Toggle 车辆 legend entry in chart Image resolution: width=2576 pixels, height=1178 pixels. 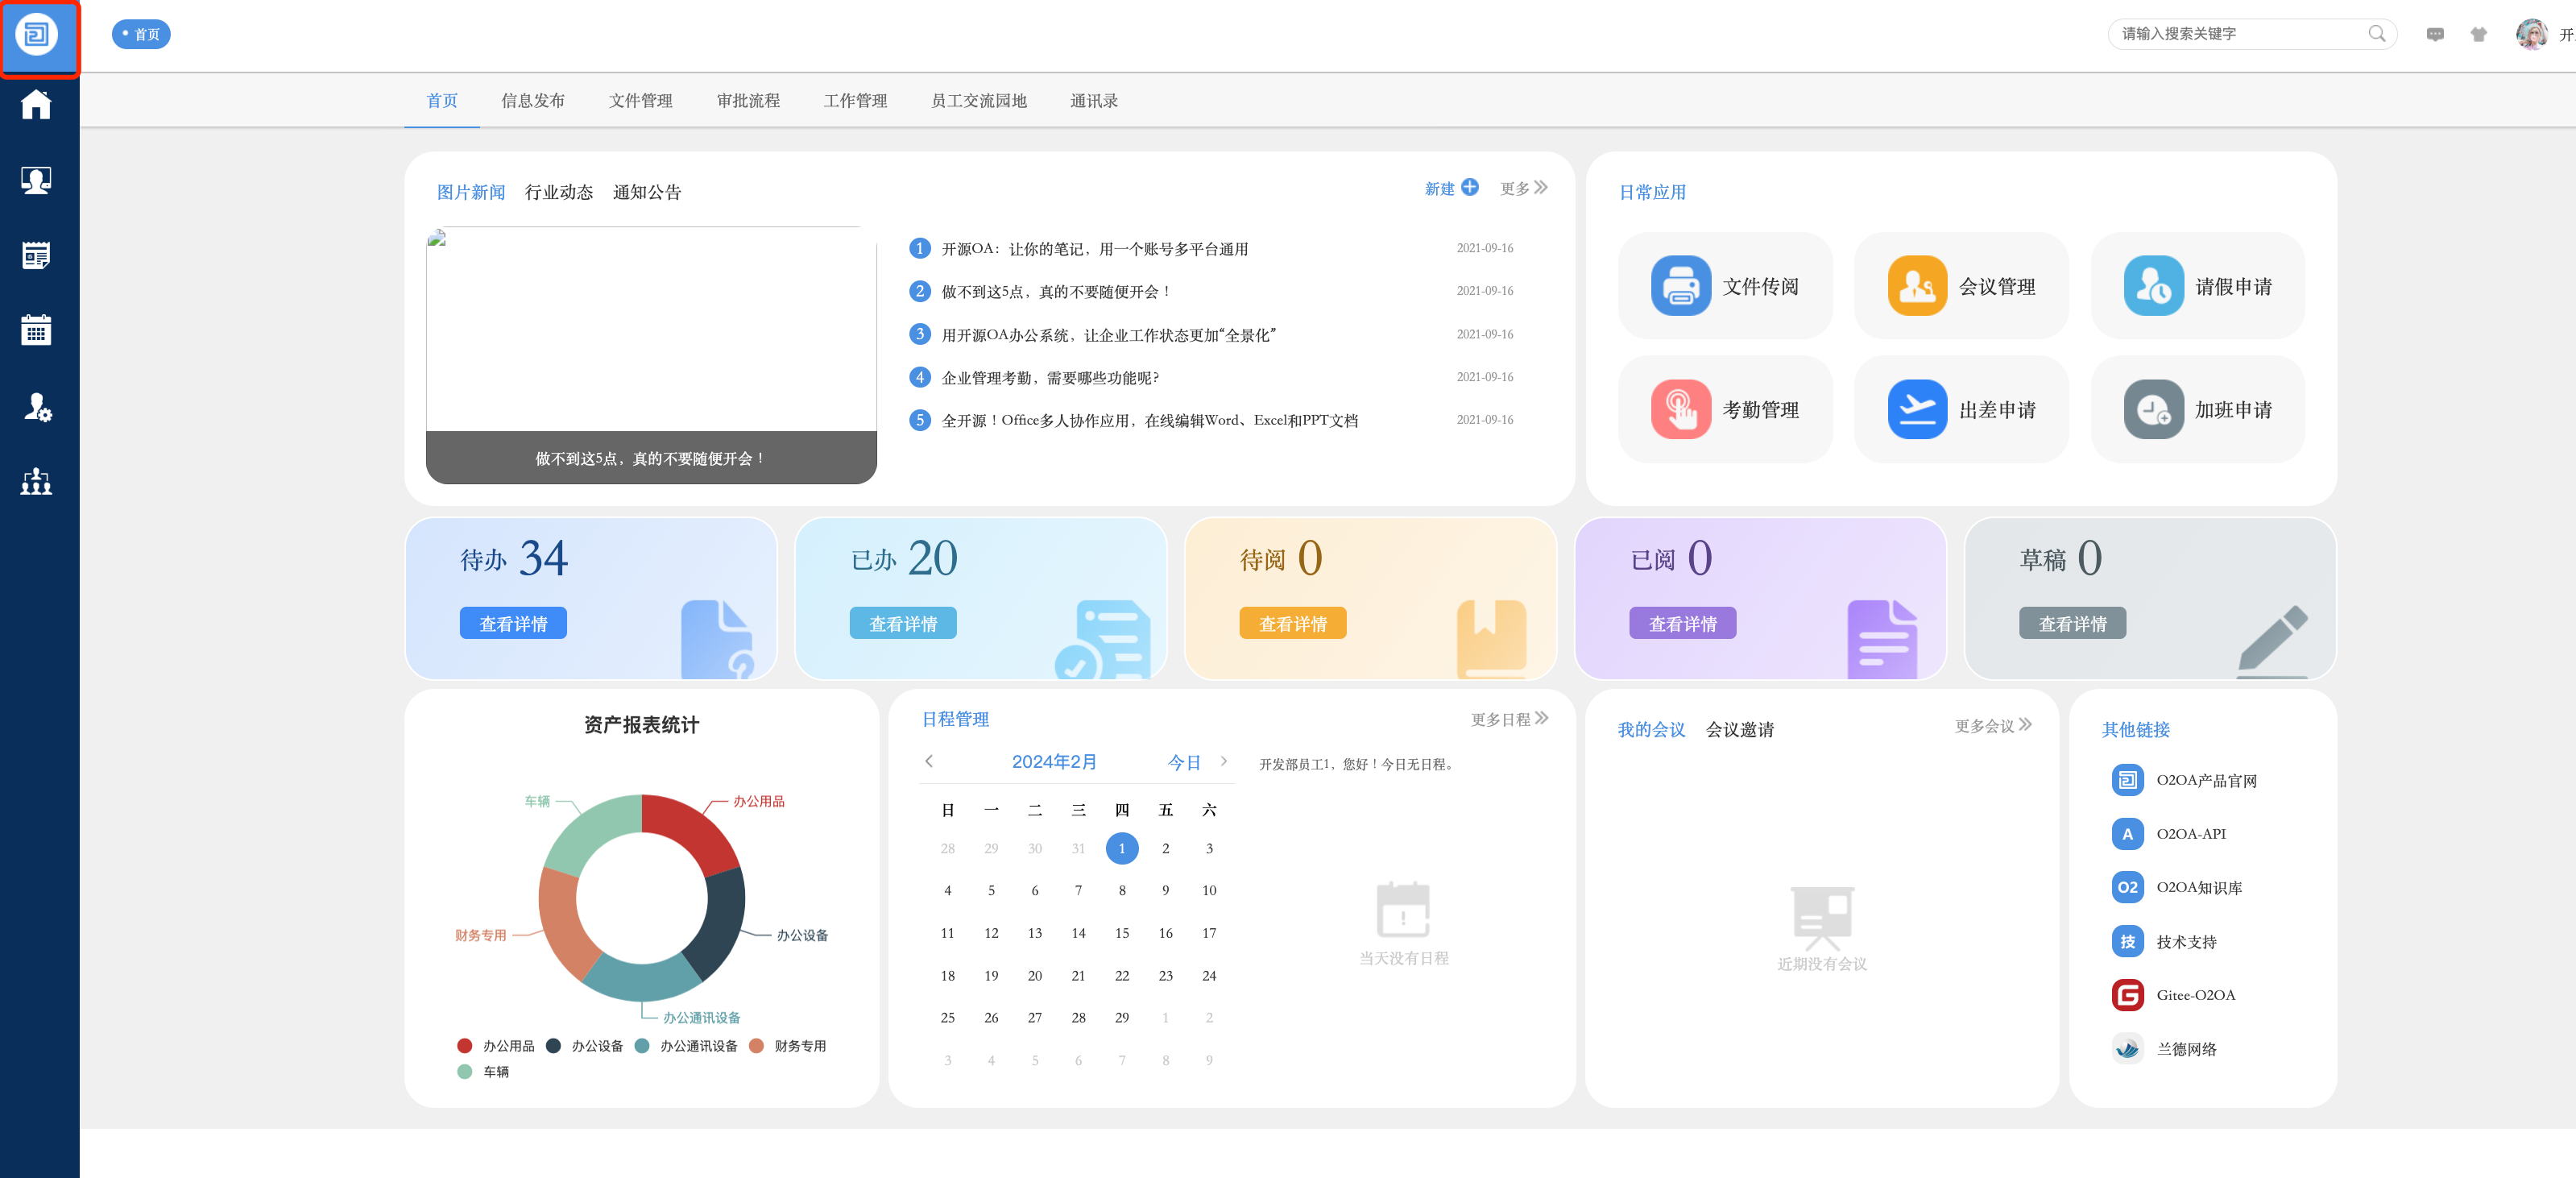click(x=483, y=1072)
